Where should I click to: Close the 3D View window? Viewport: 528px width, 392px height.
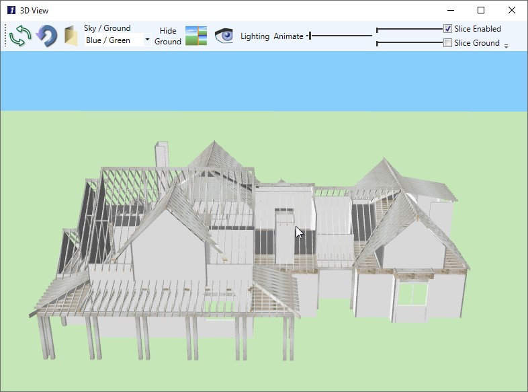pos(511,10)
